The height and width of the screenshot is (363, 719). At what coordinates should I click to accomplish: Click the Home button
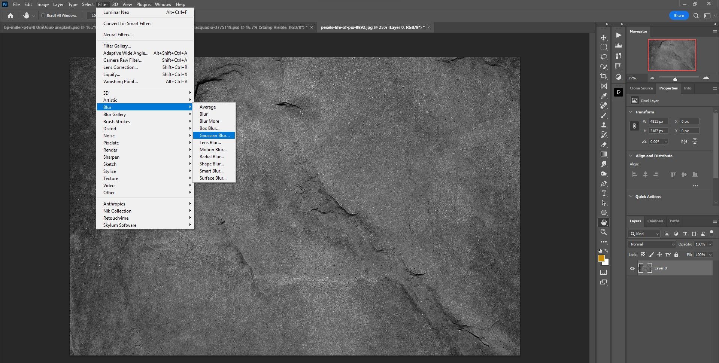click(x=10, y=16)
